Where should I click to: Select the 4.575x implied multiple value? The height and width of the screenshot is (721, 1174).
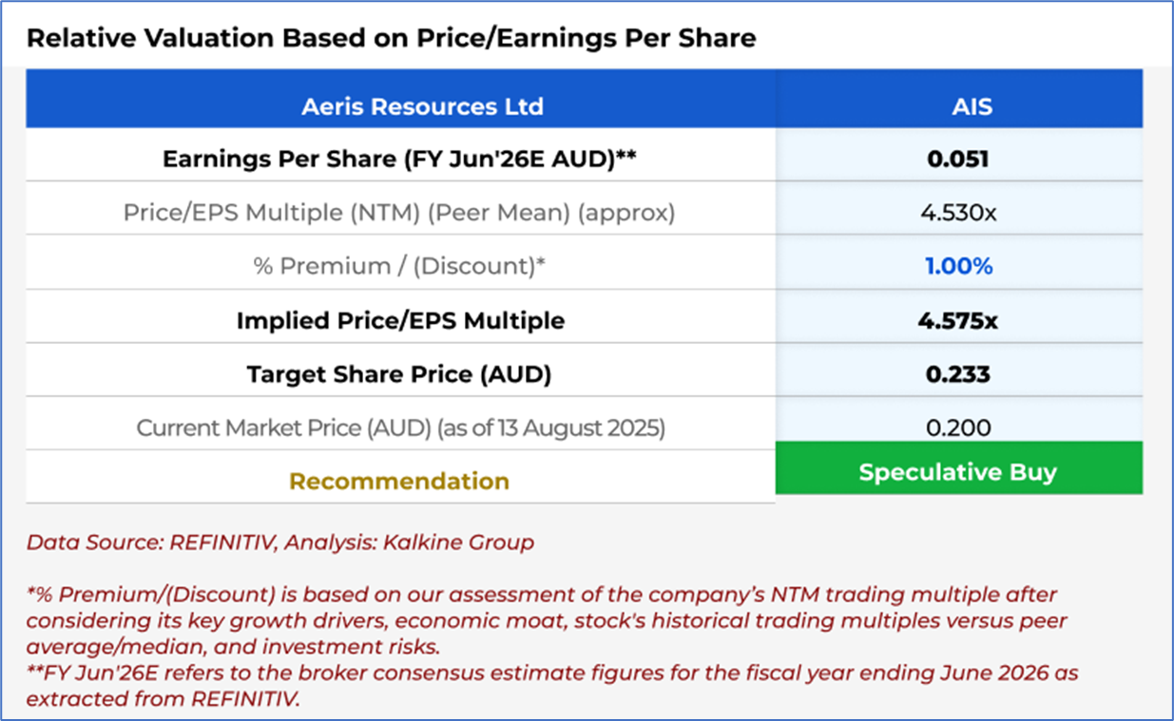[958, 320]
